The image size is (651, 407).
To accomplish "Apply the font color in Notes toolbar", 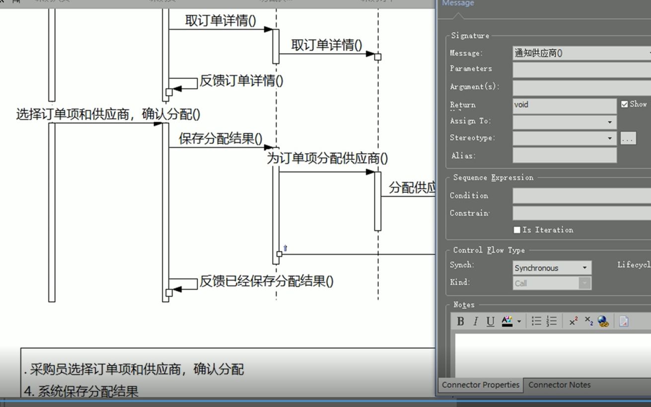I will tap(507, 322).
